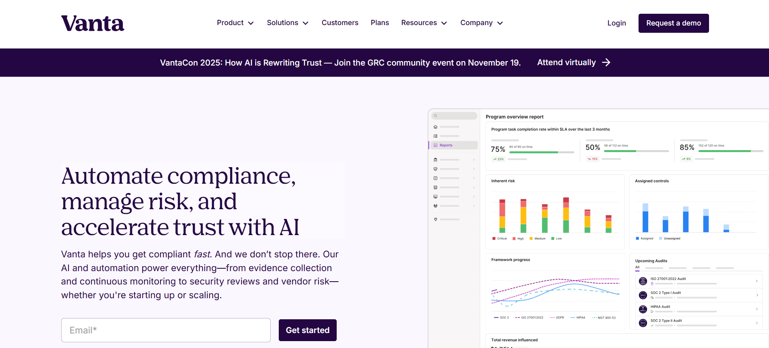Image resolution: width=769 pixels, height=348 pixels.
Task: Open the Company dropdown menu
Action: 482,23
